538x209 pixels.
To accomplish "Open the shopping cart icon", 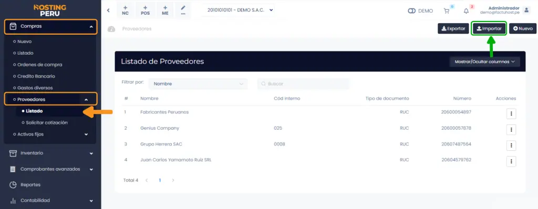I will [447, 11].
